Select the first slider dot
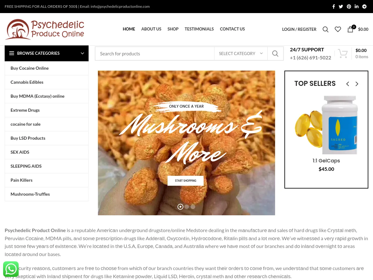Image resolution: width=373 pixels, height=280 pixels. 180,207
